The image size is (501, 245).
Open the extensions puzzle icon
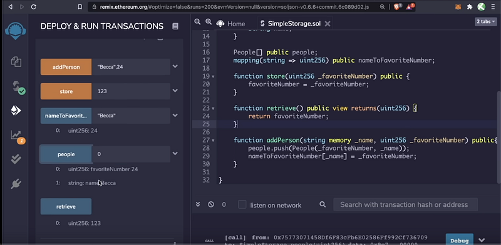[470, 7]
